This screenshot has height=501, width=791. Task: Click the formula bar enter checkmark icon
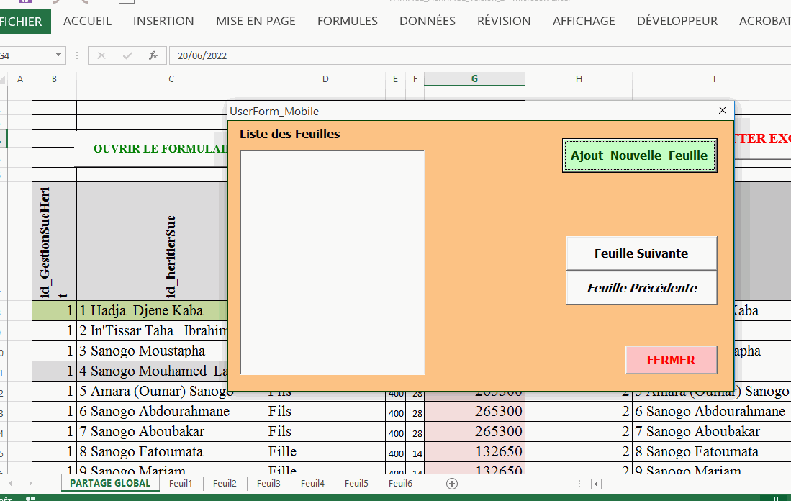click(127, 55)
